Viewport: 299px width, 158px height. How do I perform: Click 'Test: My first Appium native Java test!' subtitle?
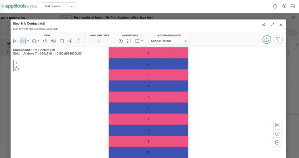click(35, 29)
